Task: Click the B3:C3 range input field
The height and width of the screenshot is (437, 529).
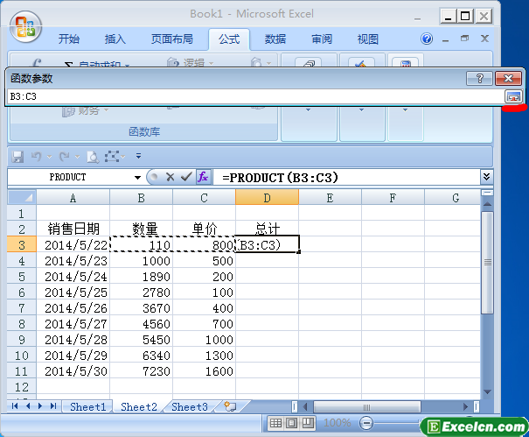Action: [254, 95]
